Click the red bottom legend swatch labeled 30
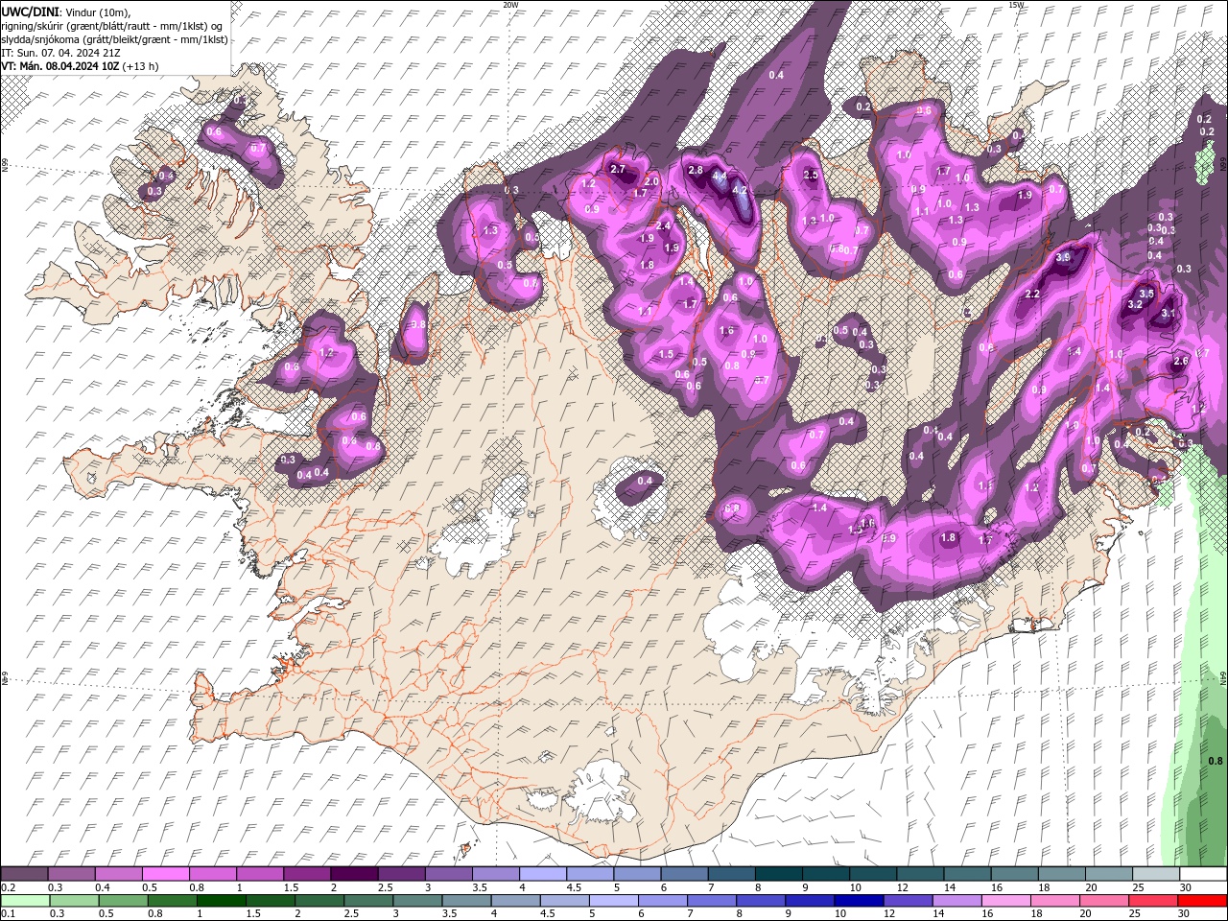This screenshot has height=921, width=1228. coord(1202,900)
